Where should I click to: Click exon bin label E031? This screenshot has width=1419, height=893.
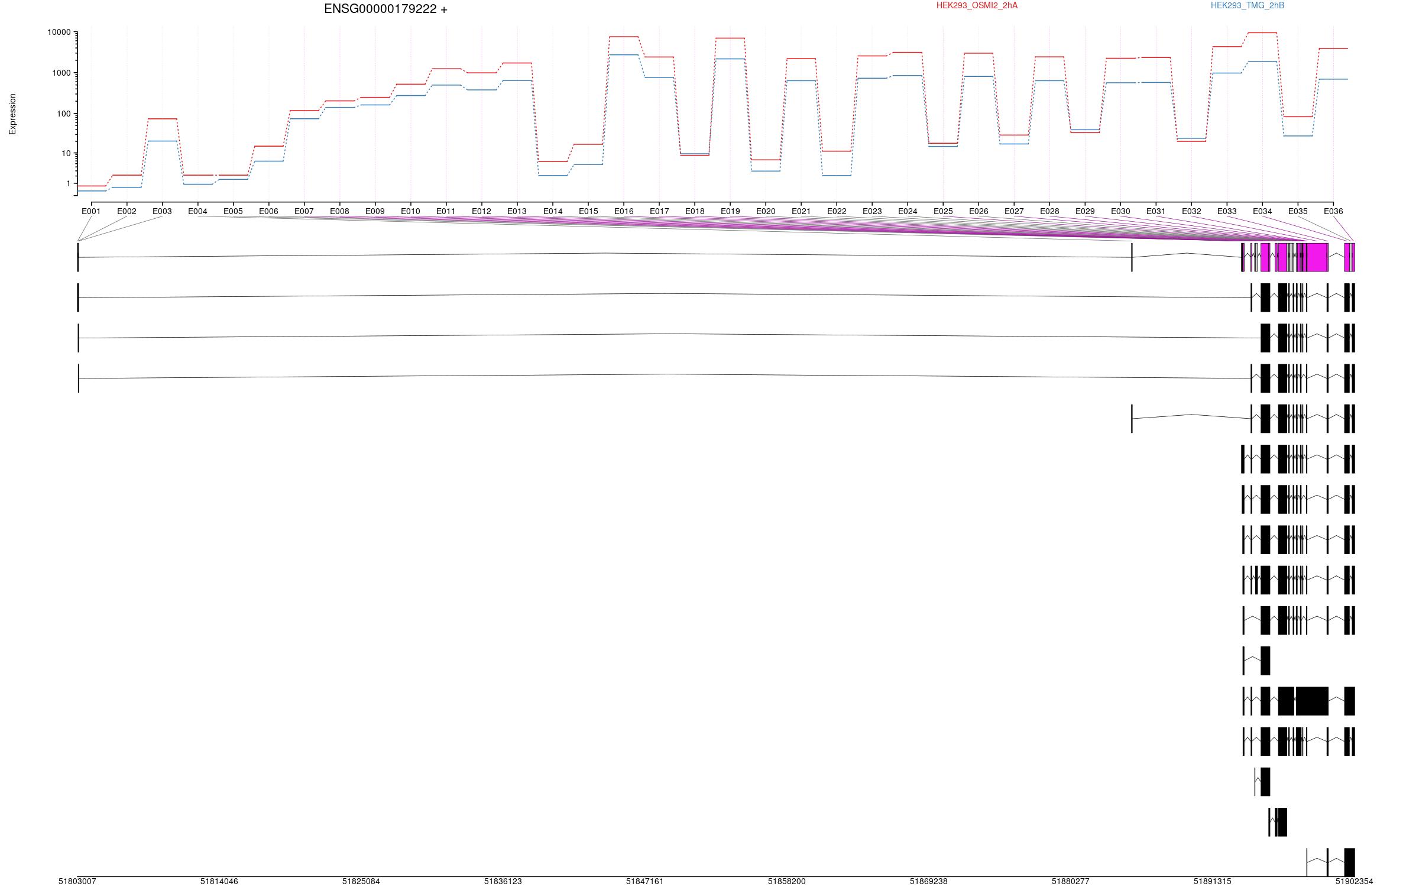(1156, 211)
